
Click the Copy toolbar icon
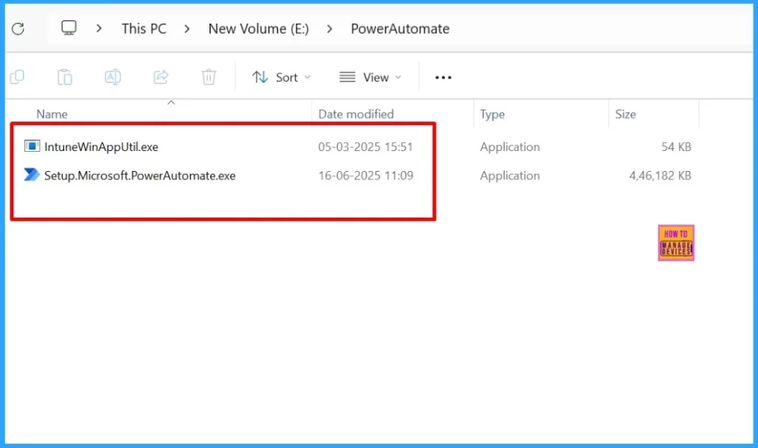17,77
